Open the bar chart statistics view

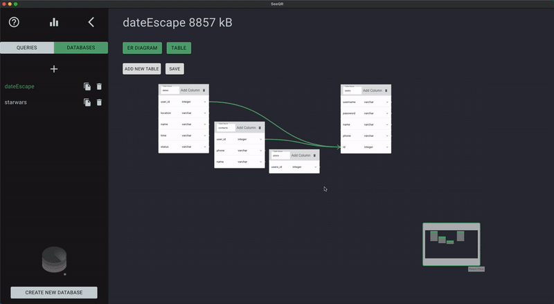pos(54,22)
